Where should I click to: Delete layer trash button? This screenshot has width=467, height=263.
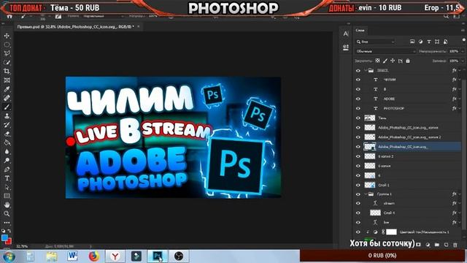point(455,245)
